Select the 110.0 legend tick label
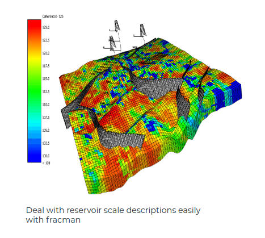The height and width of the screenshot is (238, 265). point(46,105)
